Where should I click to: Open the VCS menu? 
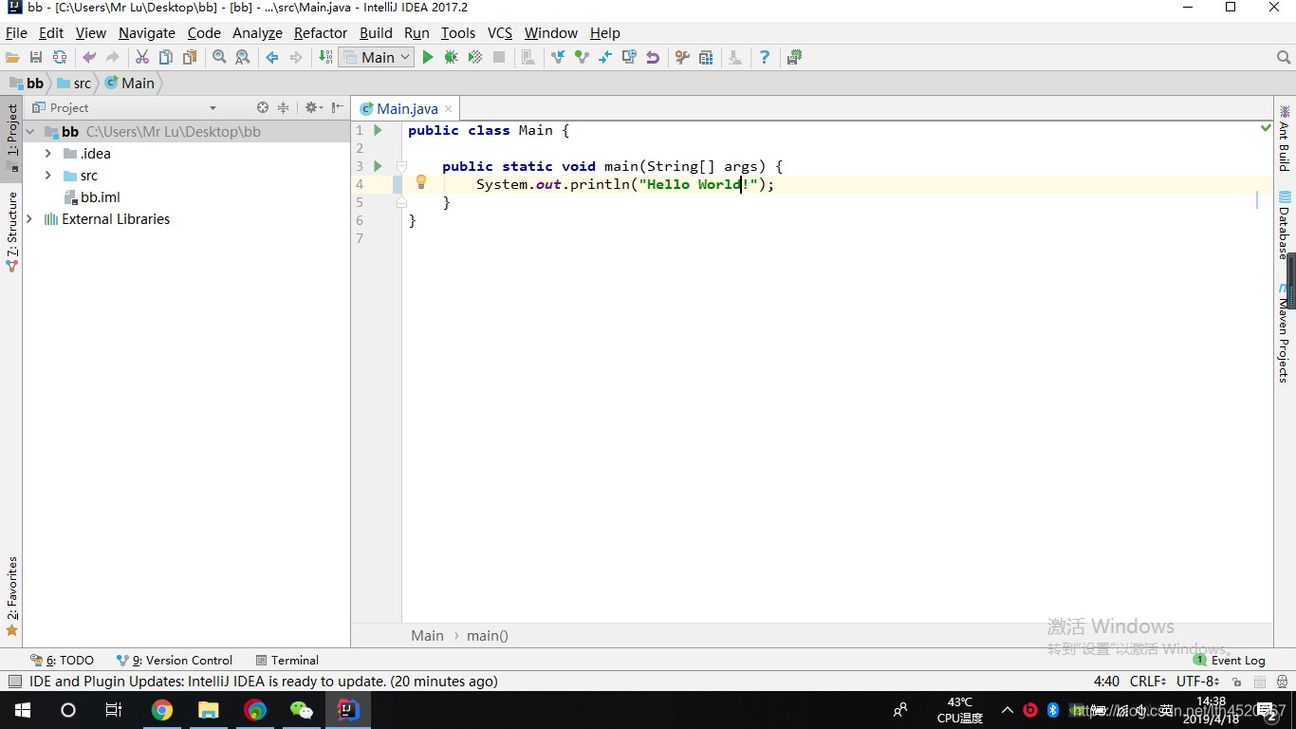pos(500,32)
